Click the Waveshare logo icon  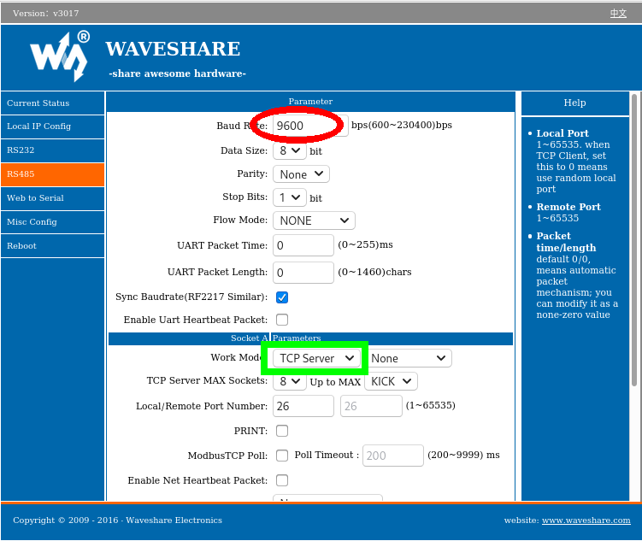[x=60, y=56]
